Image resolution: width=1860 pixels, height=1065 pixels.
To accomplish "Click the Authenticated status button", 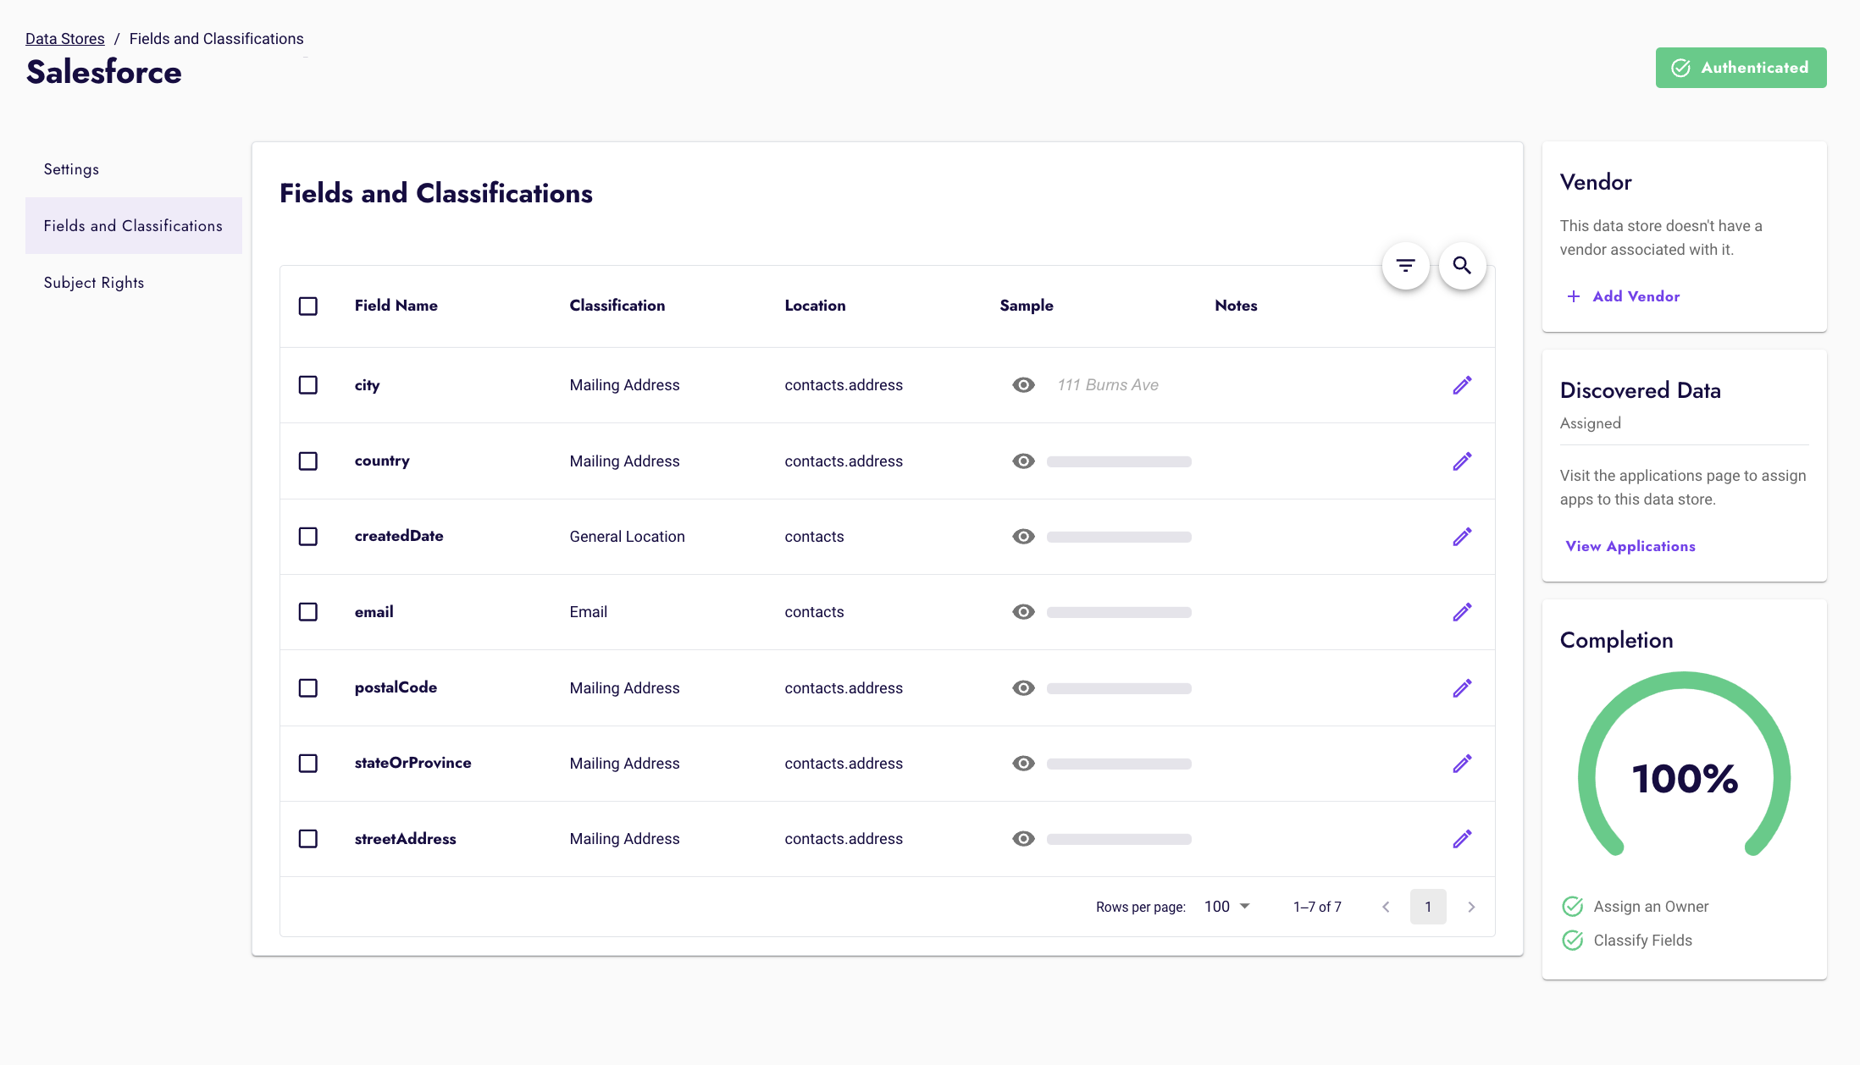I will [x=1741, y=68].
